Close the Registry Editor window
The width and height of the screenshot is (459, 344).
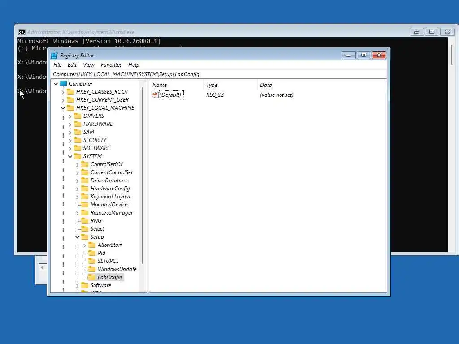tap(379, 55)
